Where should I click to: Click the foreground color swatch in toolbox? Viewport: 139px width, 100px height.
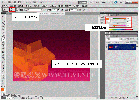coord(3,89)
